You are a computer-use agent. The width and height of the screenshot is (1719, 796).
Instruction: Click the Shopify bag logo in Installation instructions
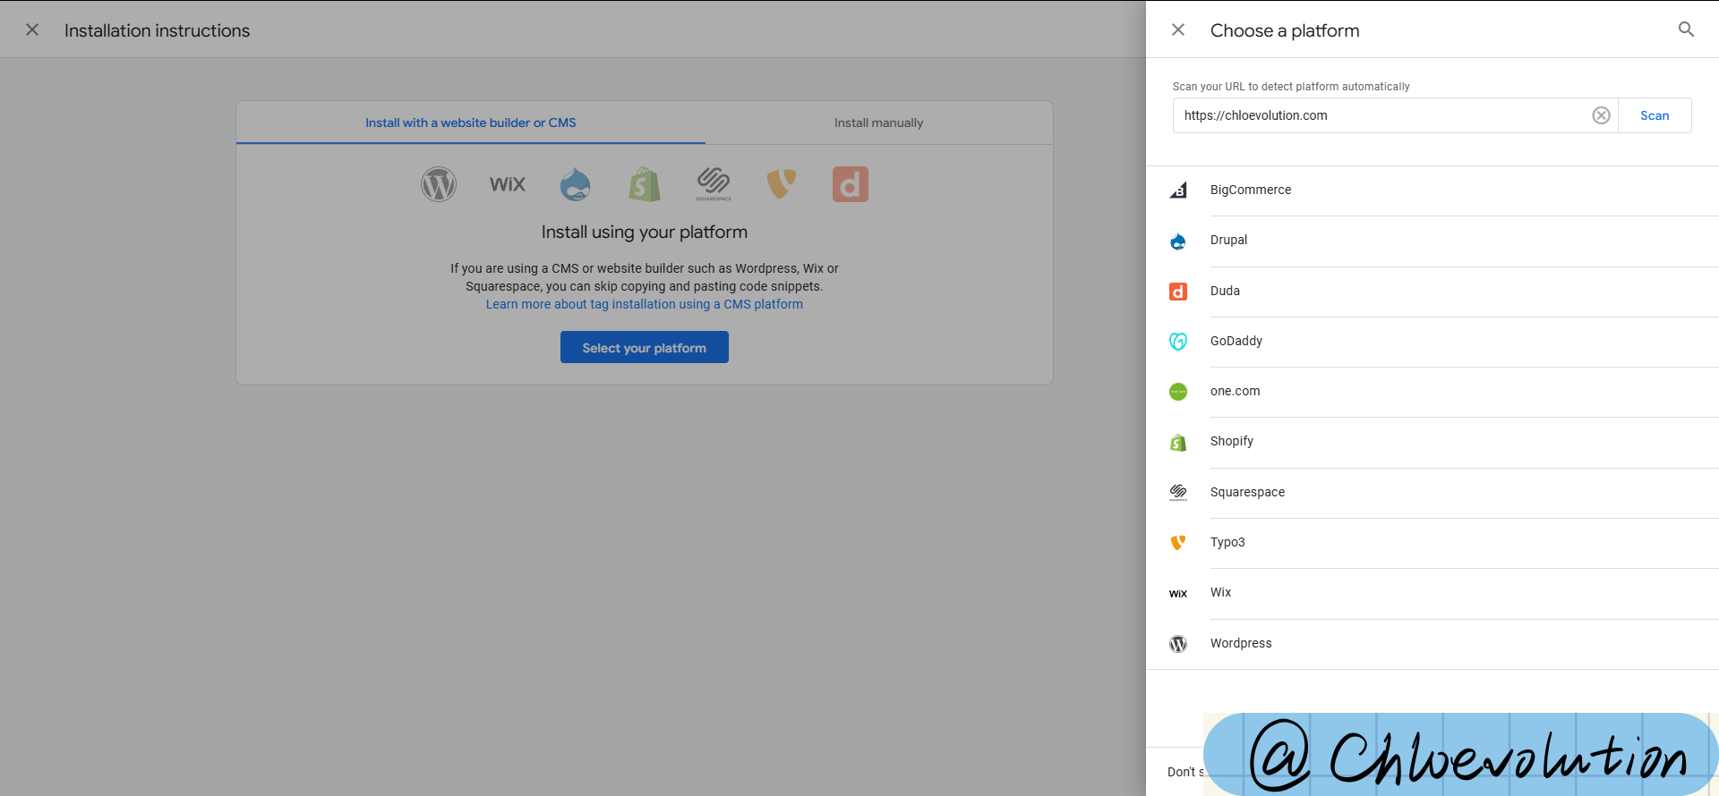[645, 184]
